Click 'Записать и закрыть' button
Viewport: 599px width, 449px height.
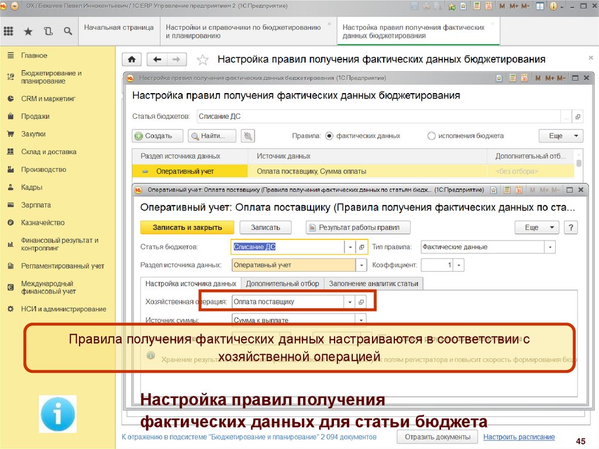(187, 228)
